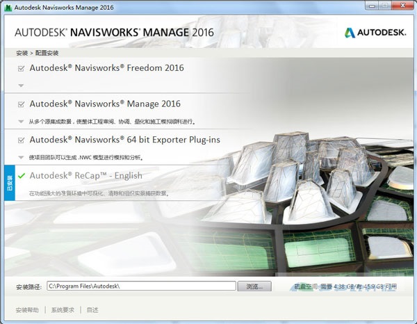Image resolution: width=417 pixels, height=324 pixels.
Task: Select the Autodesk Navisworks Manage 2016 title
Action: (105, 104)
